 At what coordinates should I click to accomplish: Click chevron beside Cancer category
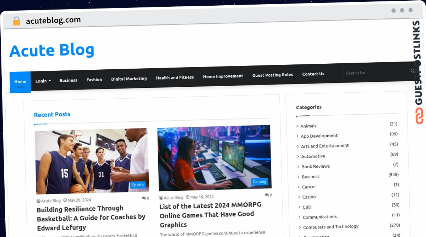pos(299,187)
